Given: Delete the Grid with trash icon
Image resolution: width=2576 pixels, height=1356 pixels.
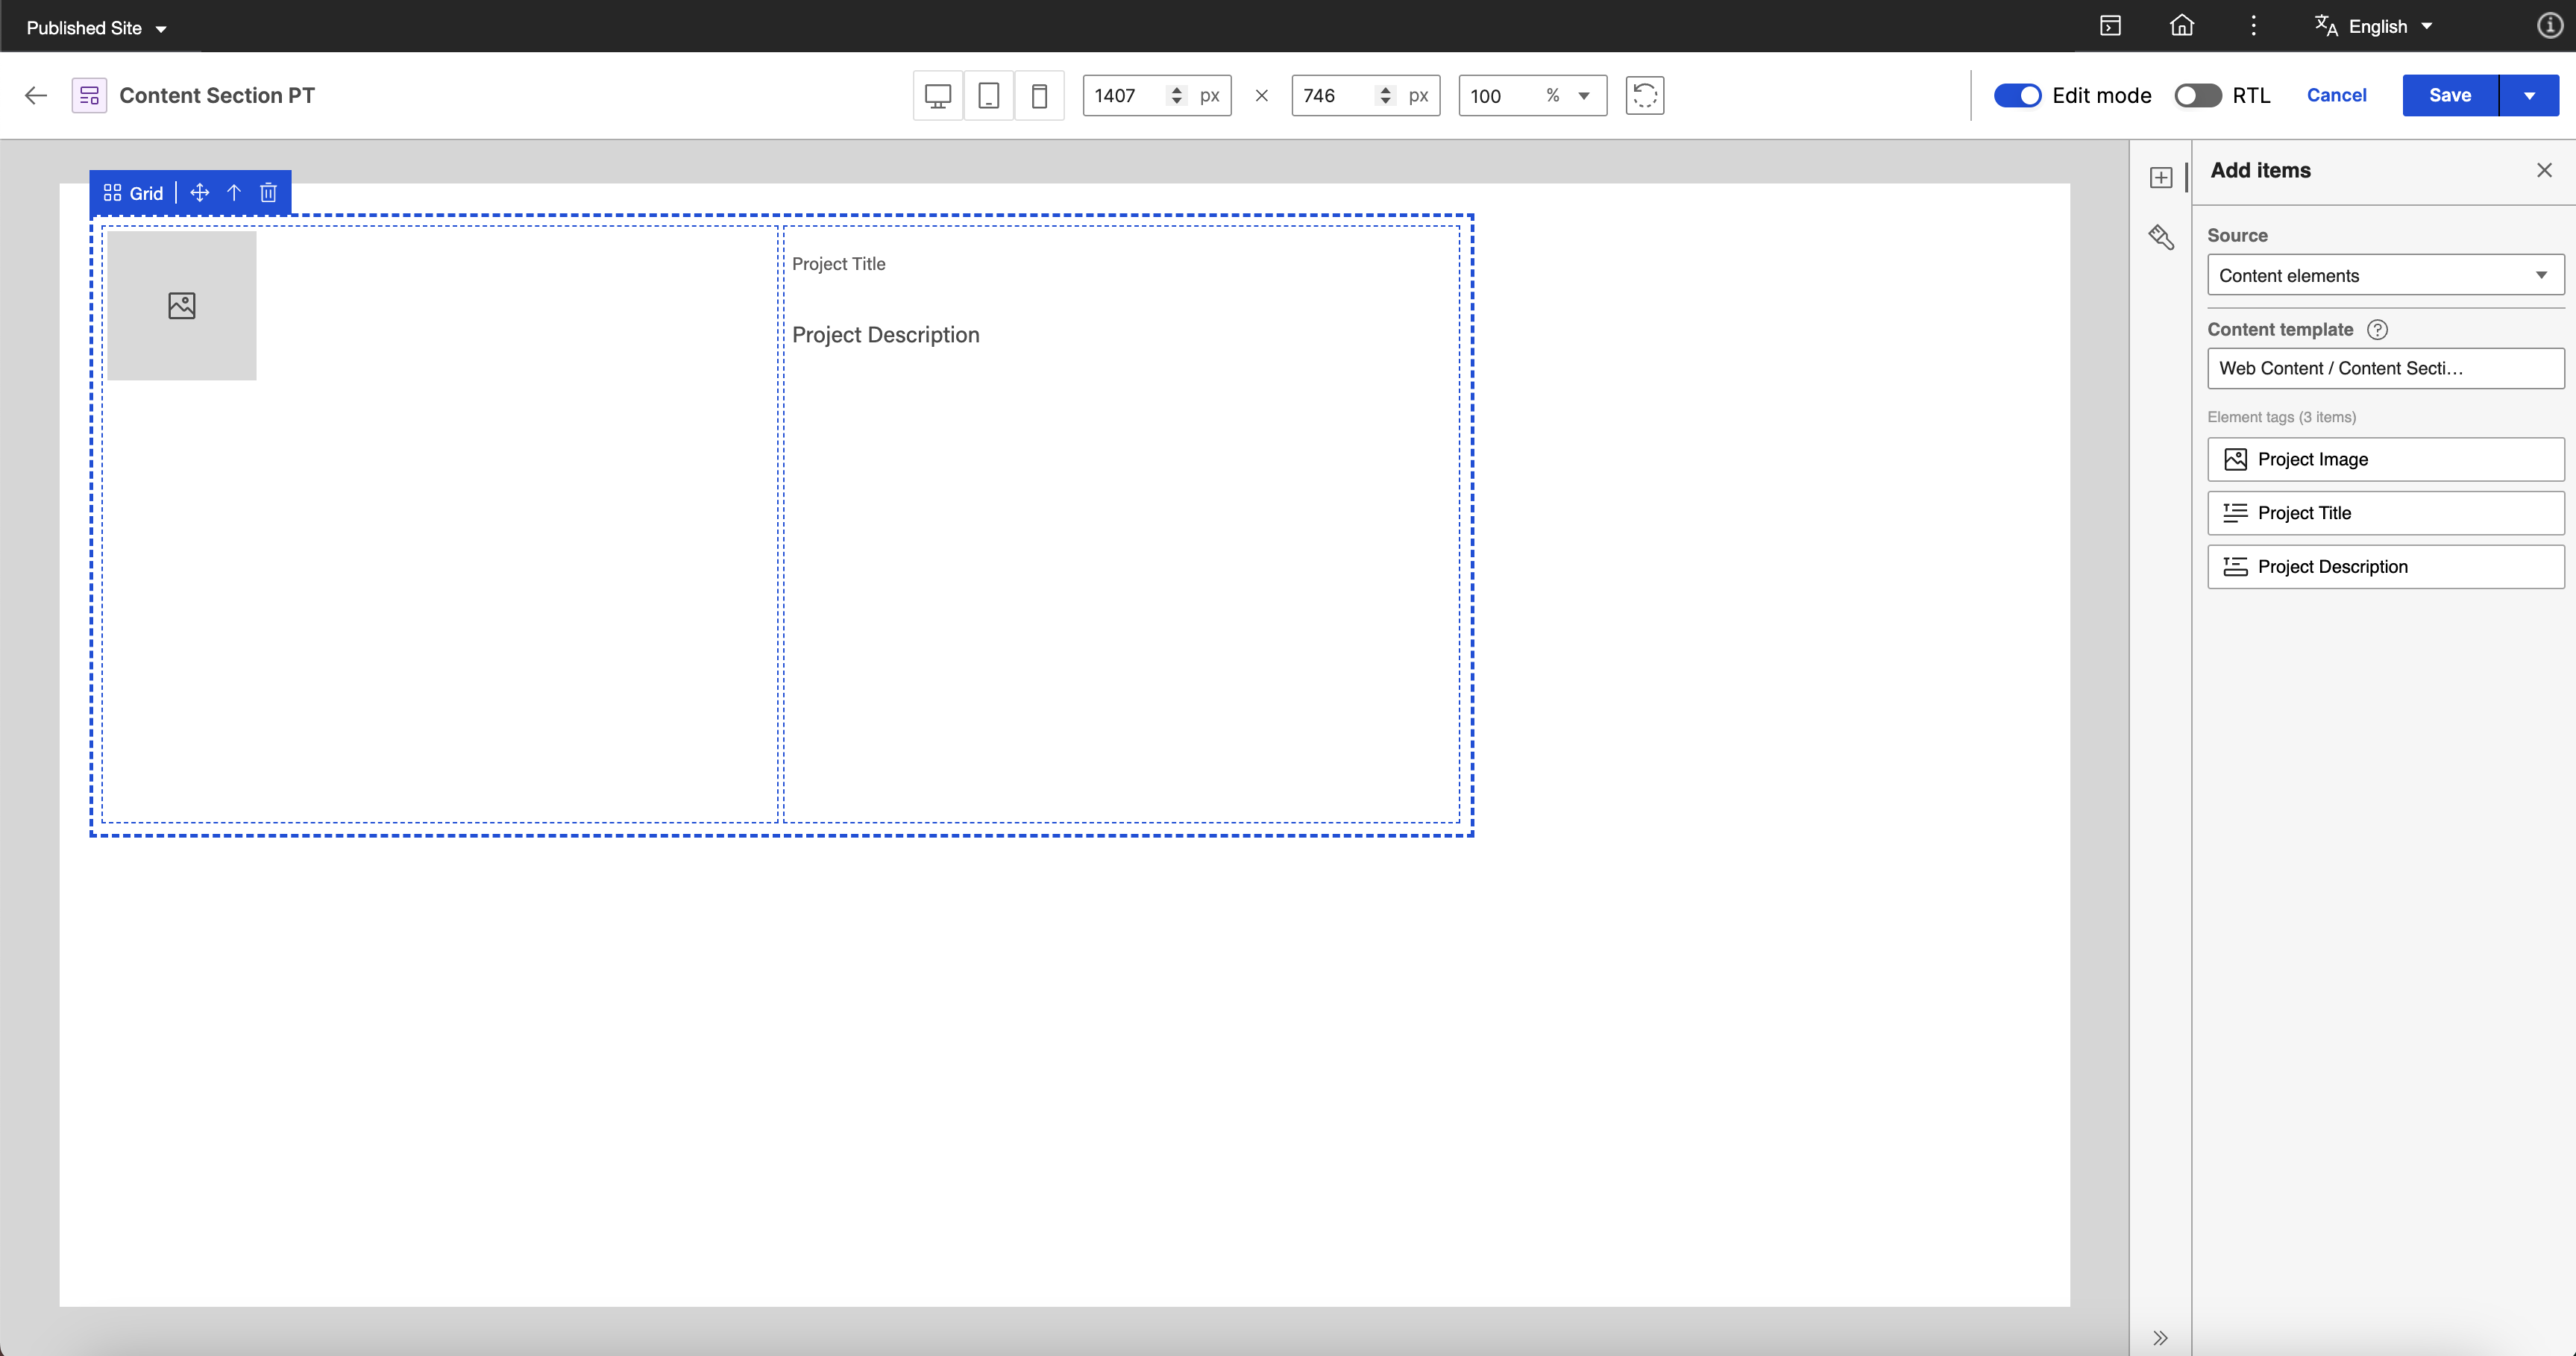Looking at the screenshot, I should click(x=268, y=193).
